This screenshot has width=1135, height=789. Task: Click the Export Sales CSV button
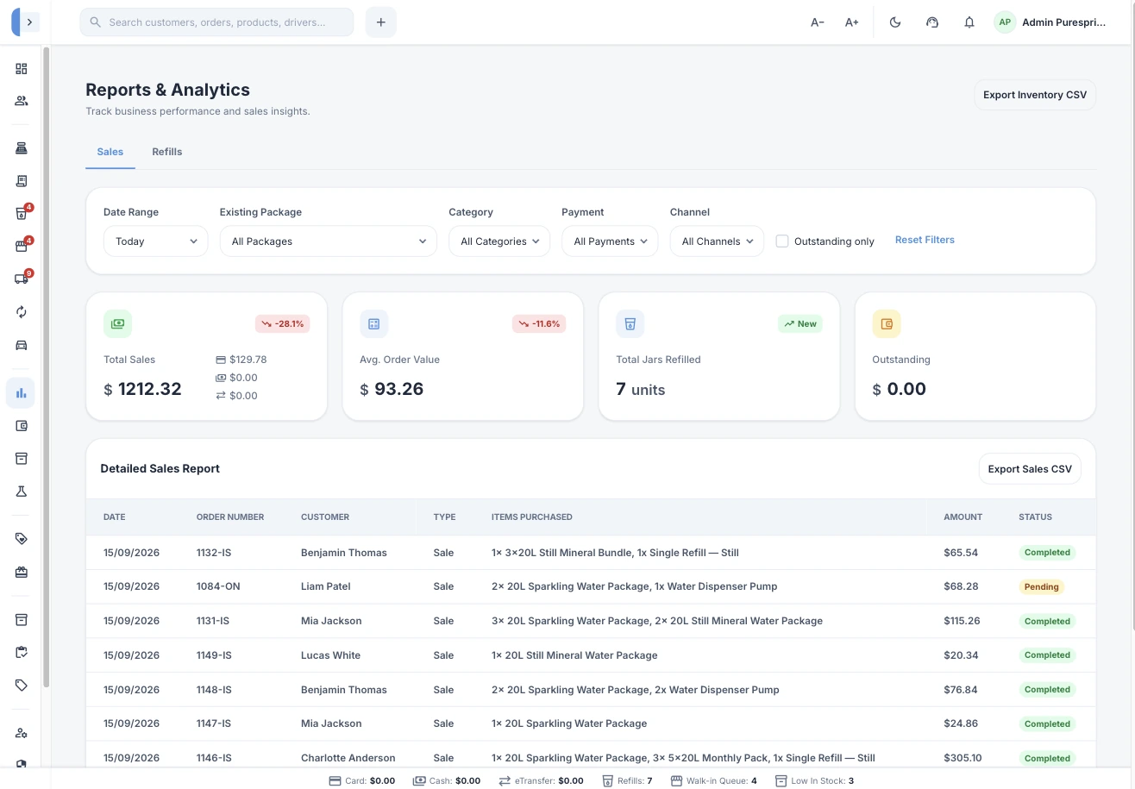(x=1030, y=469)
